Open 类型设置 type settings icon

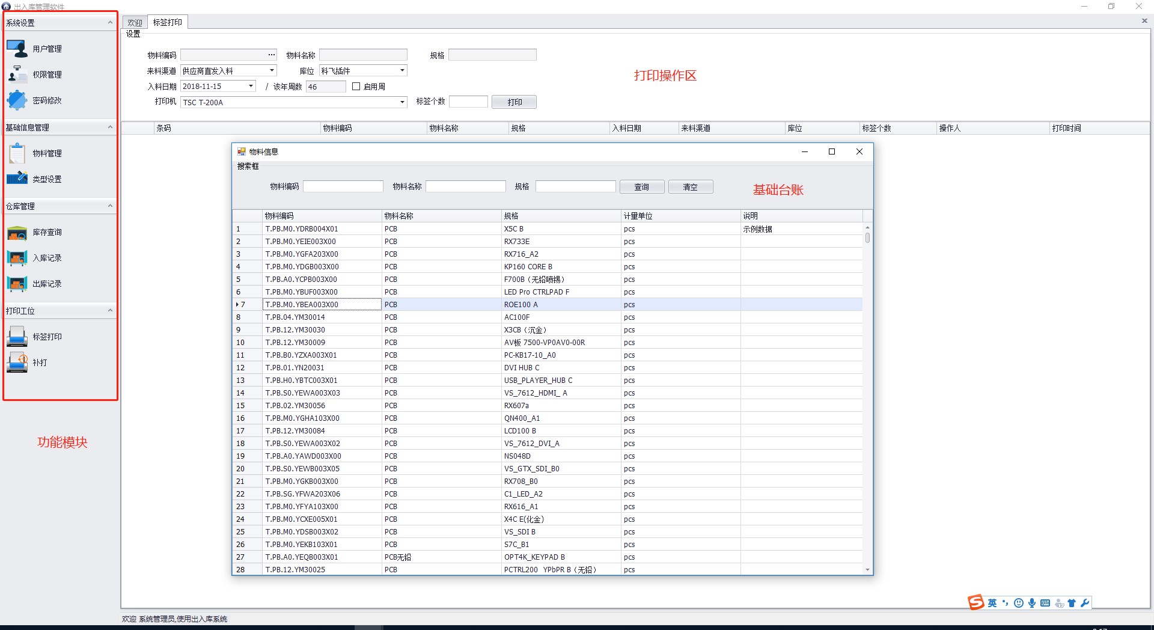click(x=17, y=179)
